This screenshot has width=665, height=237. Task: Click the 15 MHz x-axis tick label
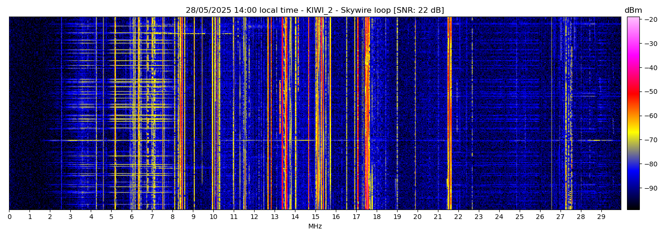(315, 217)
